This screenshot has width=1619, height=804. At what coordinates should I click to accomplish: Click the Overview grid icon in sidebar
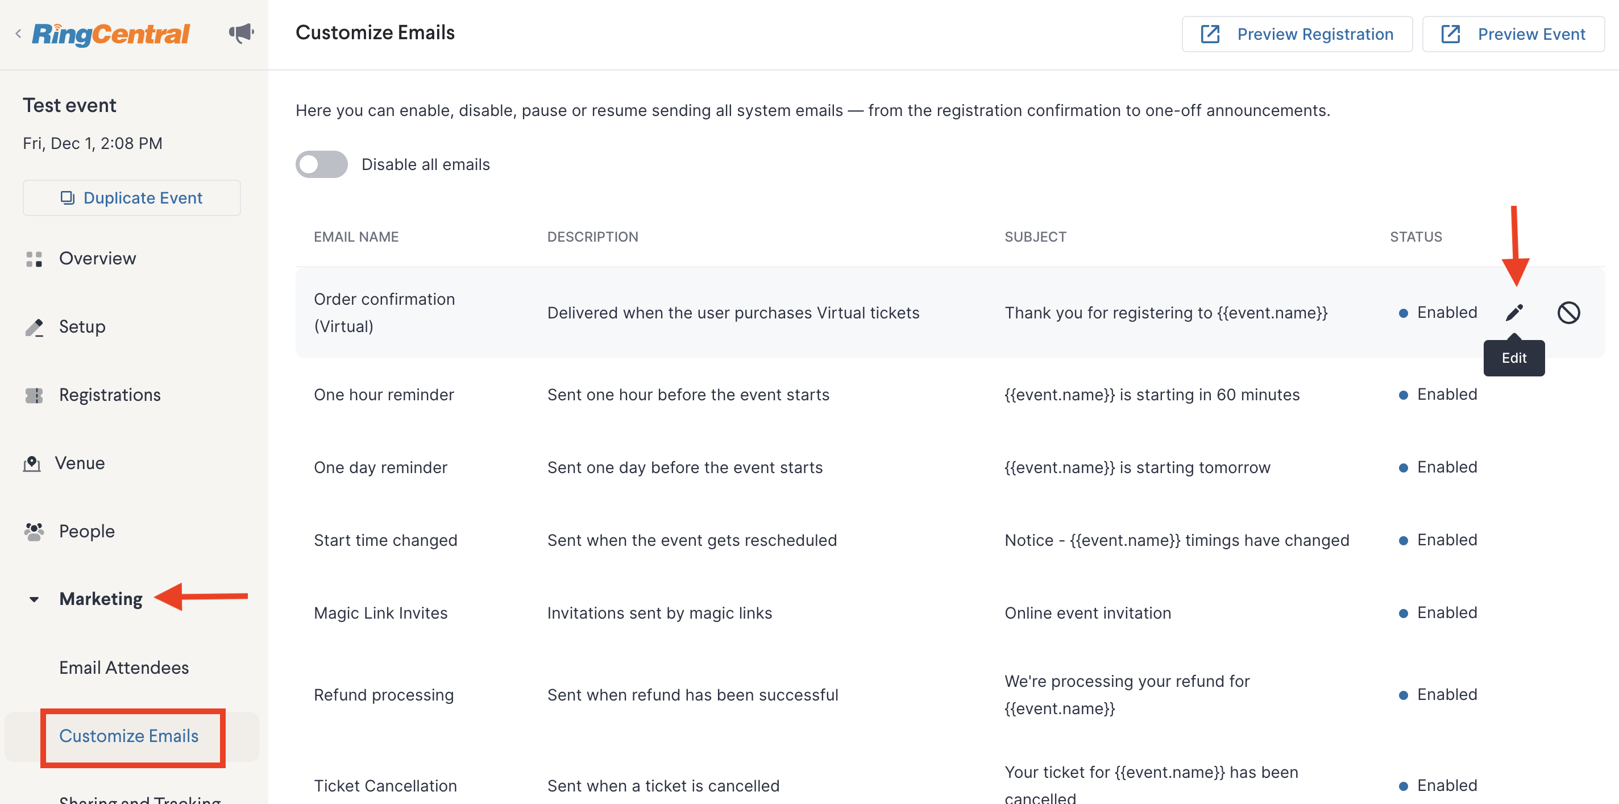34,259
